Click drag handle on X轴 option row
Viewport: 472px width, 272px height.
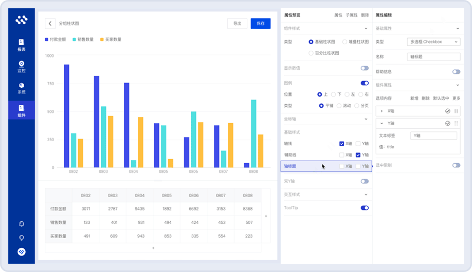456,111
